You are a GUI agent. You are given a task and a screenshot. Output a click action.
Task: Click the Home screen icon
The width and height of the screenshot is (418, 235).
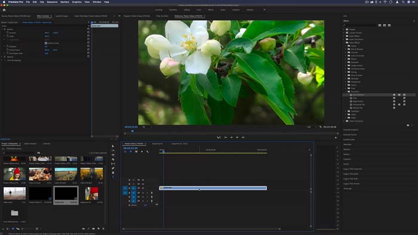(4, 10)
